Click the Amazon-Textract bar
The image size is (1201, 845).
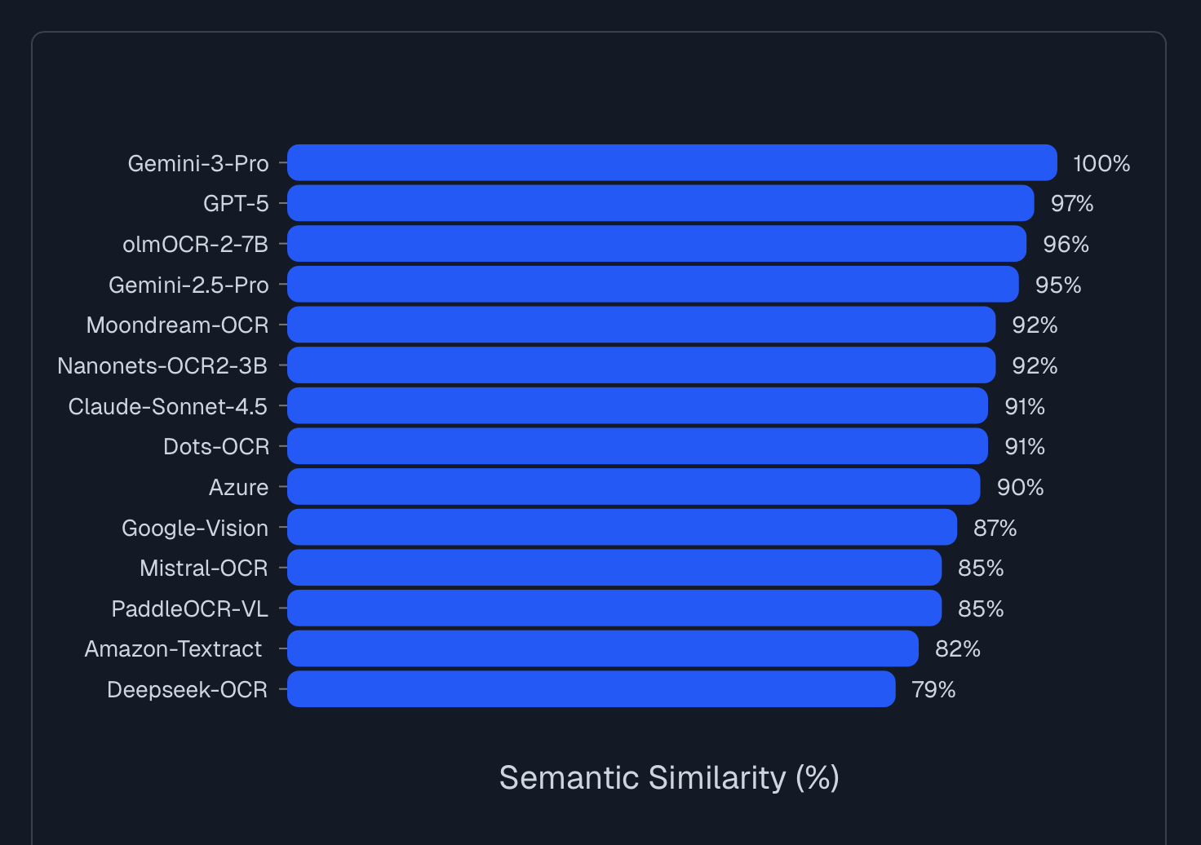(602, 648)
